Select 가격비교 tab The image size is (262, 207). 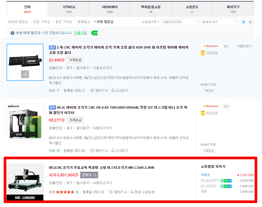(68, 9)
